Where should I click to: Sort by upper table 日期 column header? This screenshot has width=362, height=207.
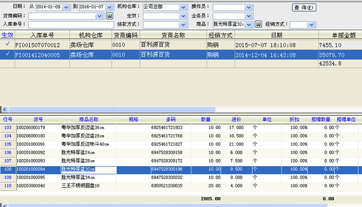click(x=276, y=35)
